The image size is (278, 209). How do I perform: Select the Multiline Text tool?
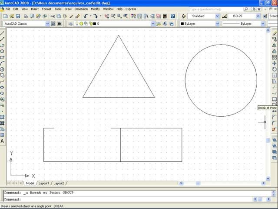[3, 141]
